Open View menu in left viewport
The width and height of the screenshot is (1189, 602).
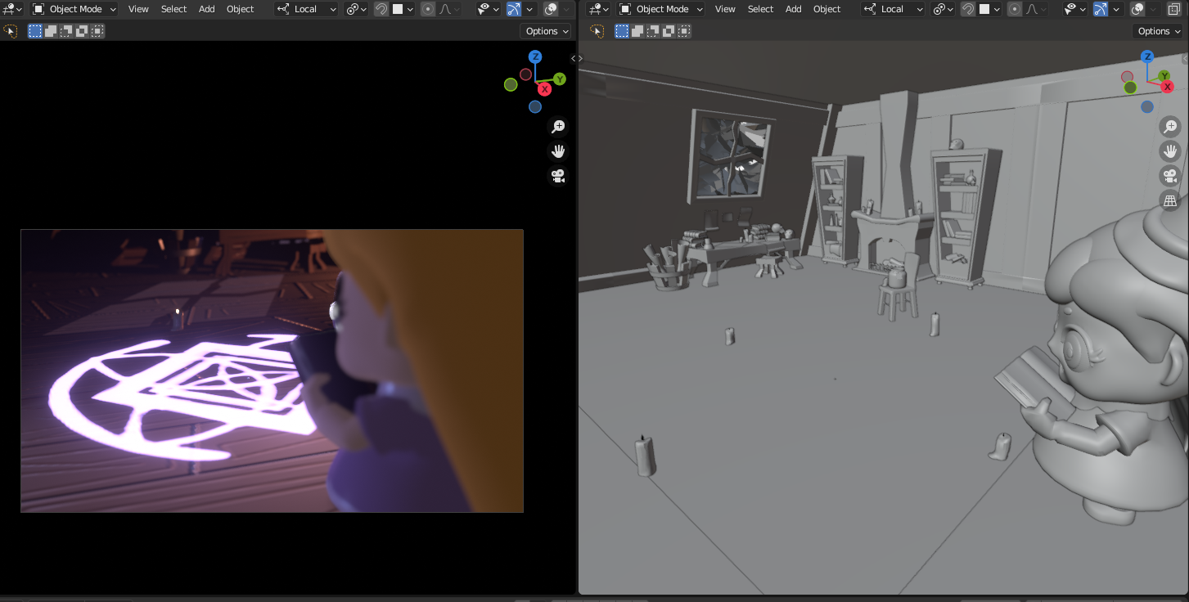pos(138,9)
